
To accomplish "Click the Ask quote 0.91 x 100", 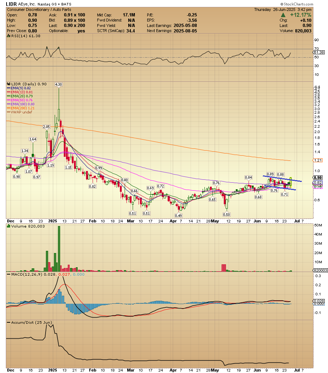I will [74, 15].
